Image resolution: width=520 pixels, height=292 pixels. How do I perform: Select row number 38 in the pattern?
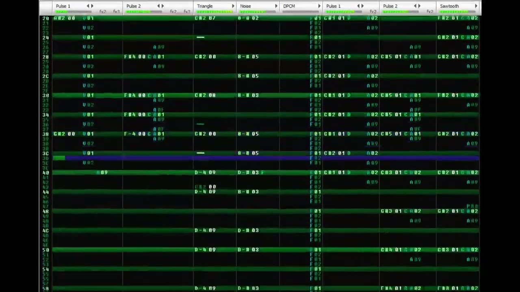(x=45, y=134)
